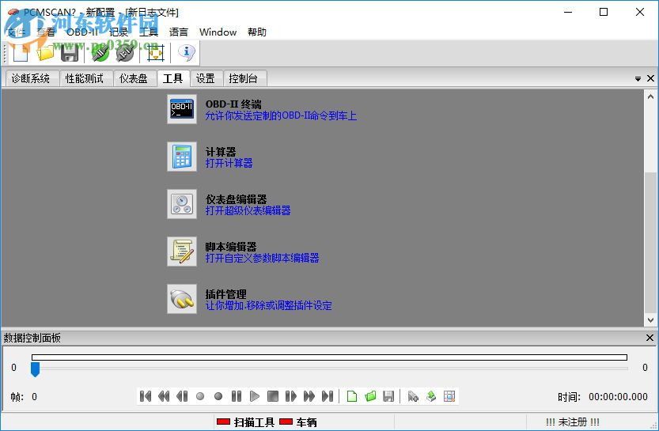Step back one frame

pyautogui.click(x=182, y=396)
